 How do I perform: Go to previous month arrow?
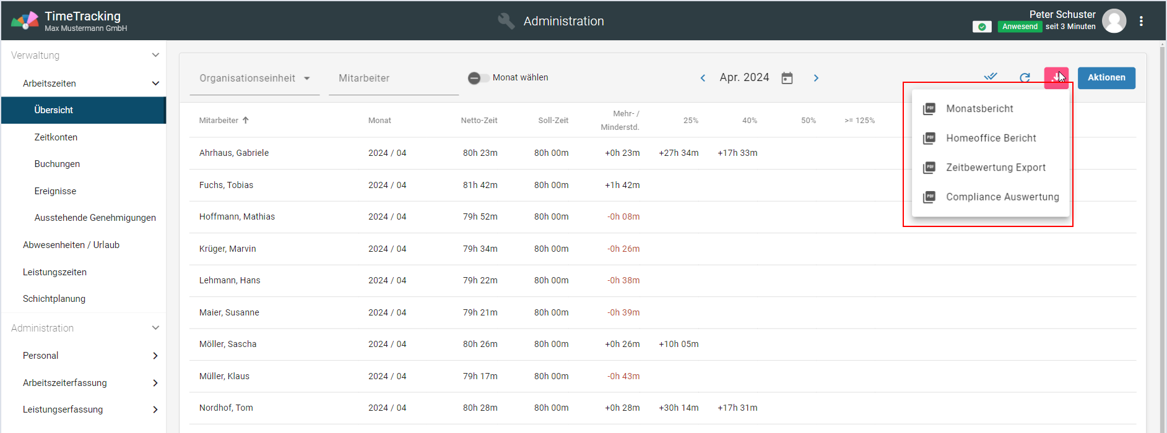click(x=703, y=78)
